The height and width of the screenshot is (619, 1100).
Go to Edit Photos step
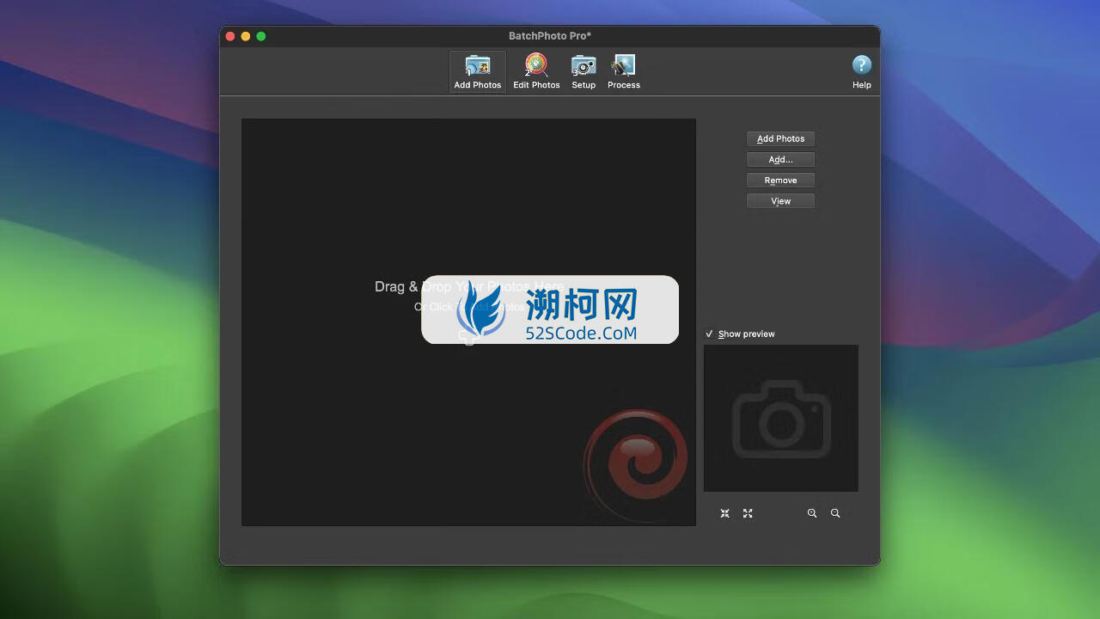click(x=536, y=71)
